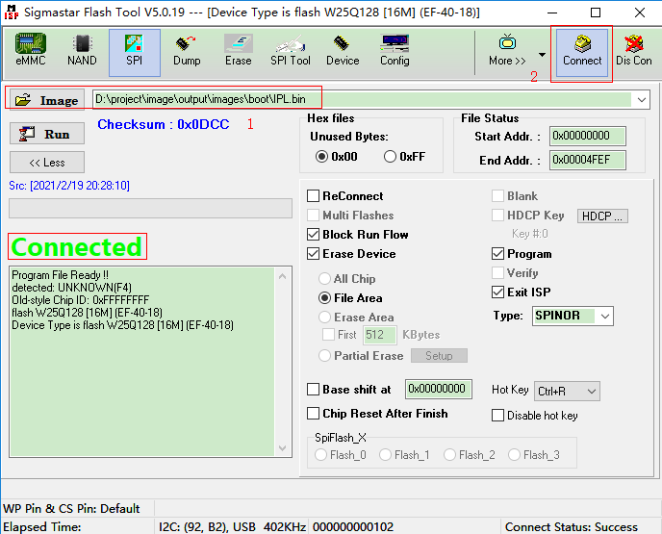Open the Dump tool
This screenshot has height=534, width=662.
coord(187,50)
